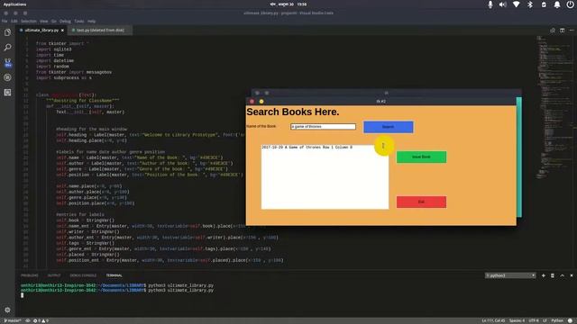Viewport: 577px width, 324px height.
Task: Open the Debug menu
Action: point(65,22)
